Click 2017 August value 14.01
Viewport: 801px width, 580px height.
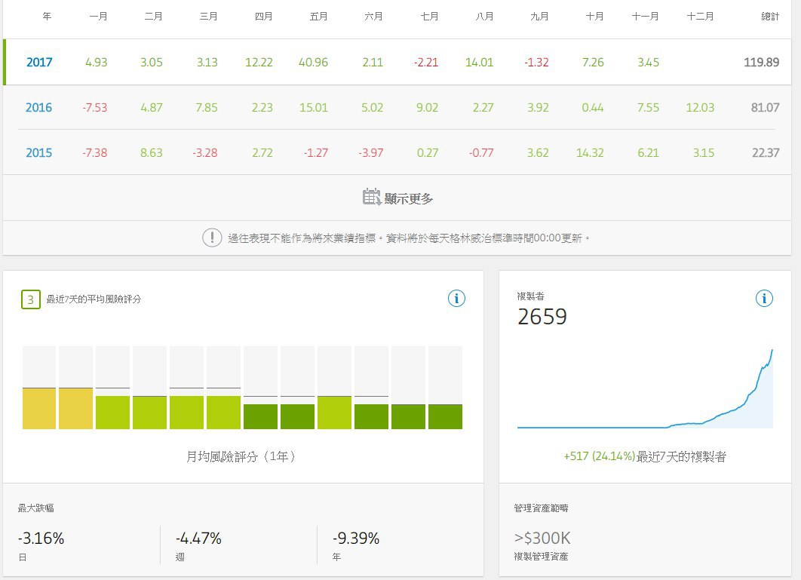tap(479, 63)
